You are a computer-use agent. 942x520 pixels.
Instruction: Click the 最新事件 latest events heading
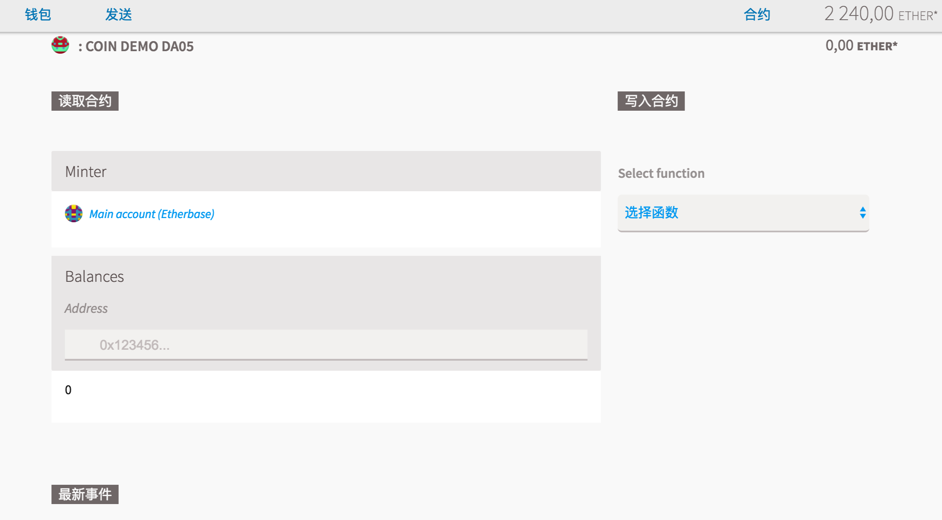85,494
